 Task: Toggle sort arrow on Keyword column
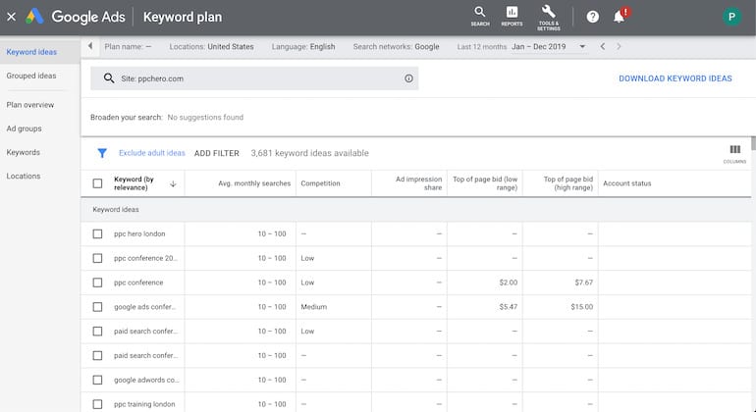(173, 183)
